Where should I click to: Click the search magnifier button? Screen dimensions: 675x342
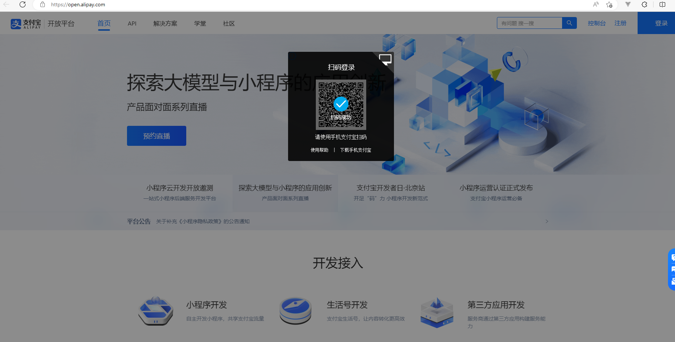569,23
